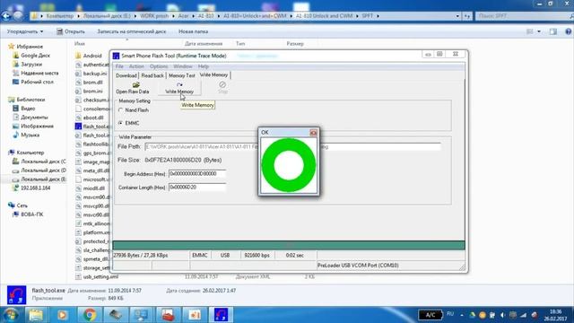Click the File Path input field

(x=292, y=146)
